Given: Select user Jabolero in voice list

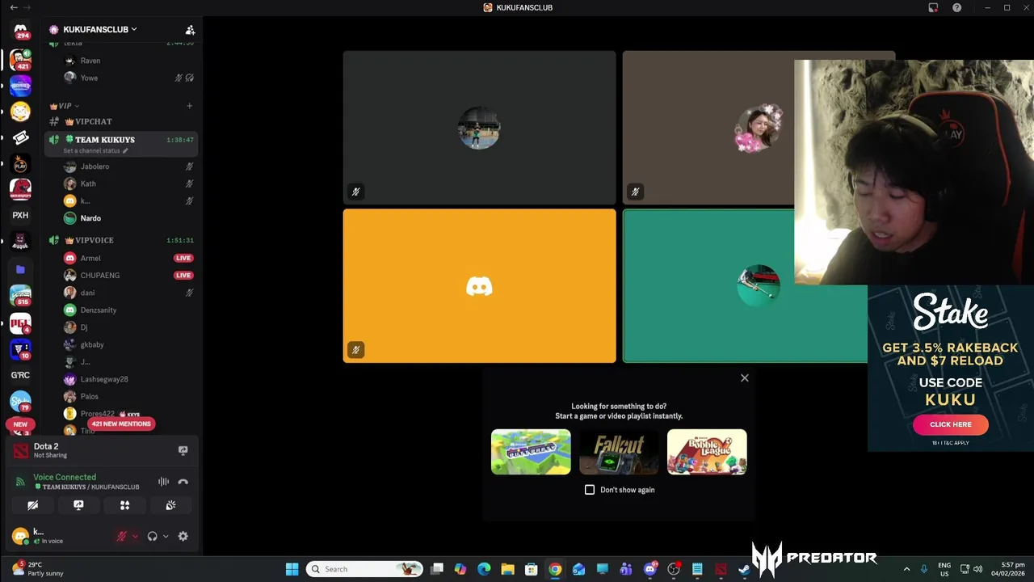Looking at the screenshot, I should click(x=129, y=167).
